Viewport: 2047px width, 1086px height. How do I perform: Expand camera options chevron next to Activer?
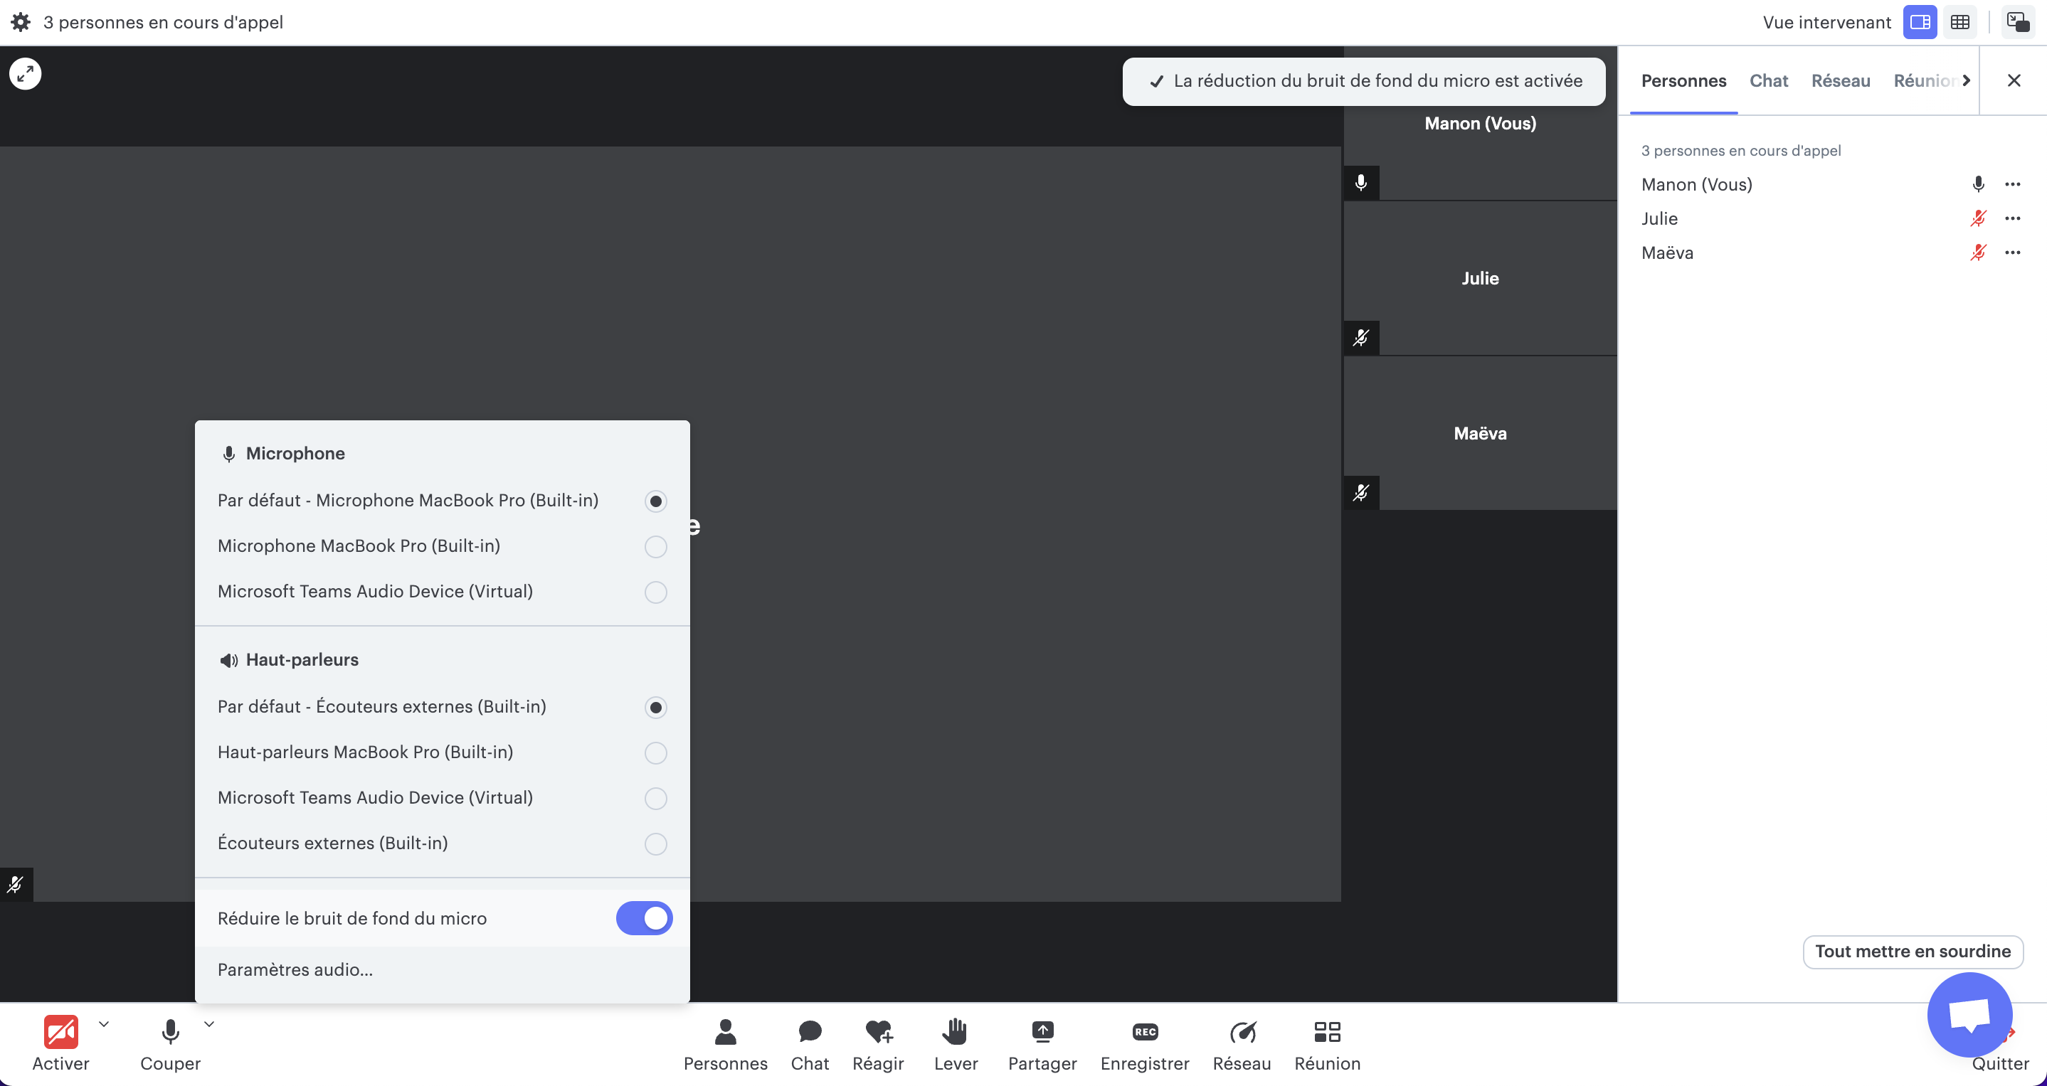click(x=103, y=1024)
